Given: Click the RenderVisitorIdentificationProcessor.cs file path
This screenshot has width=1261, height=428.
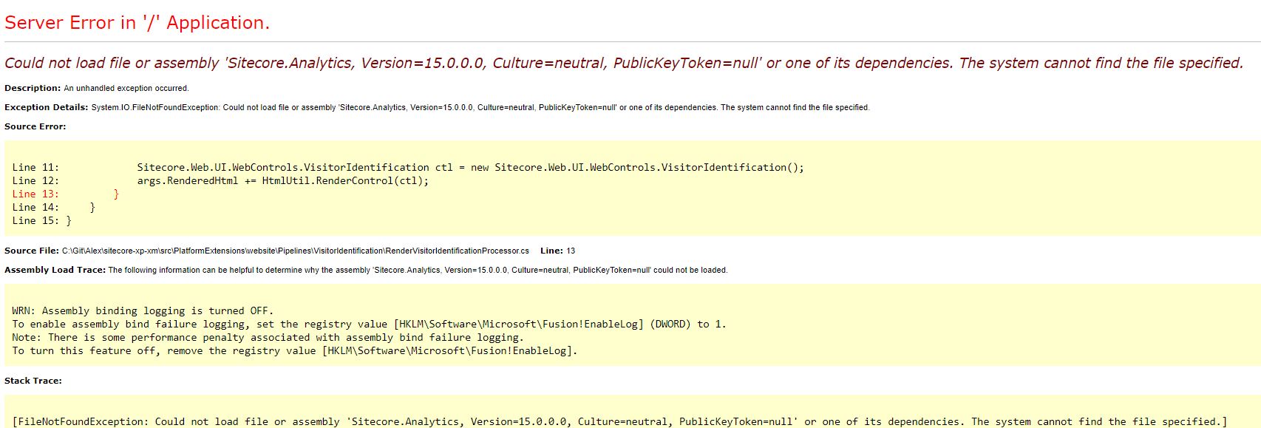Looking at the screenshot, I should (295, 251).
